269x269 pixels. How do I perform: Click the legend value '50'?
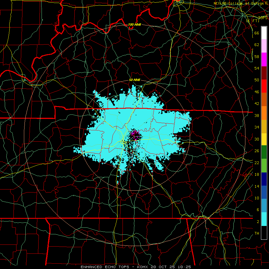[257, 80]
